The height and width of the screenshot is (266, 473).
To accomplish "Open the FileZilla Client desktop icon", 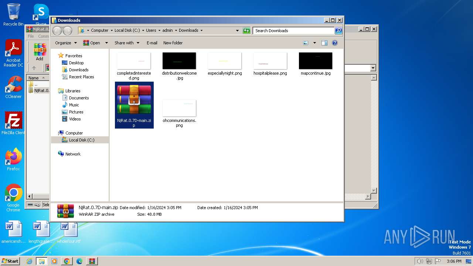I will (x=13, y=123).
